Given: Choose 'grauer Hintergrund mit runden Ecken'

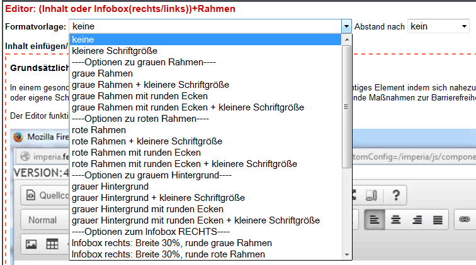Looking at the screenshot, I should pyautogui.click(x=205, y=209).
